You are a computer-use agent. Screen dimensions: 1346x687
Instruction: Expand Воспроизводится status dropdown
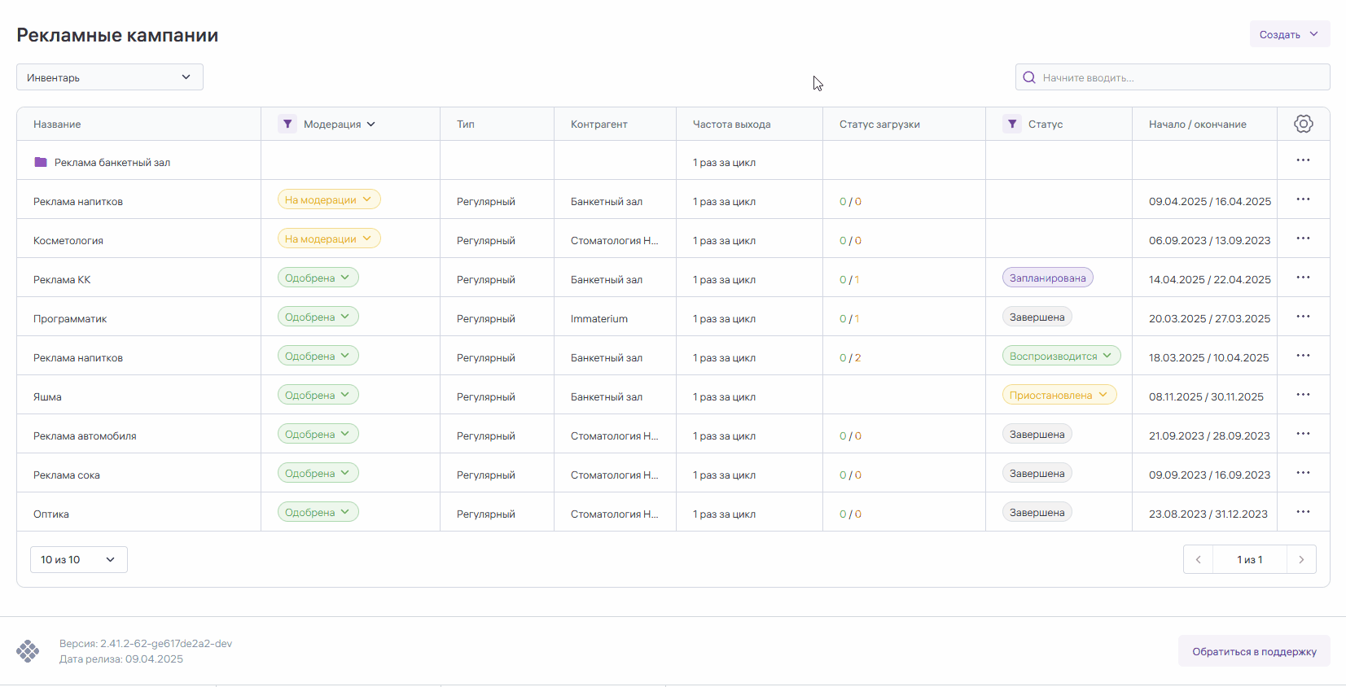1061,356
